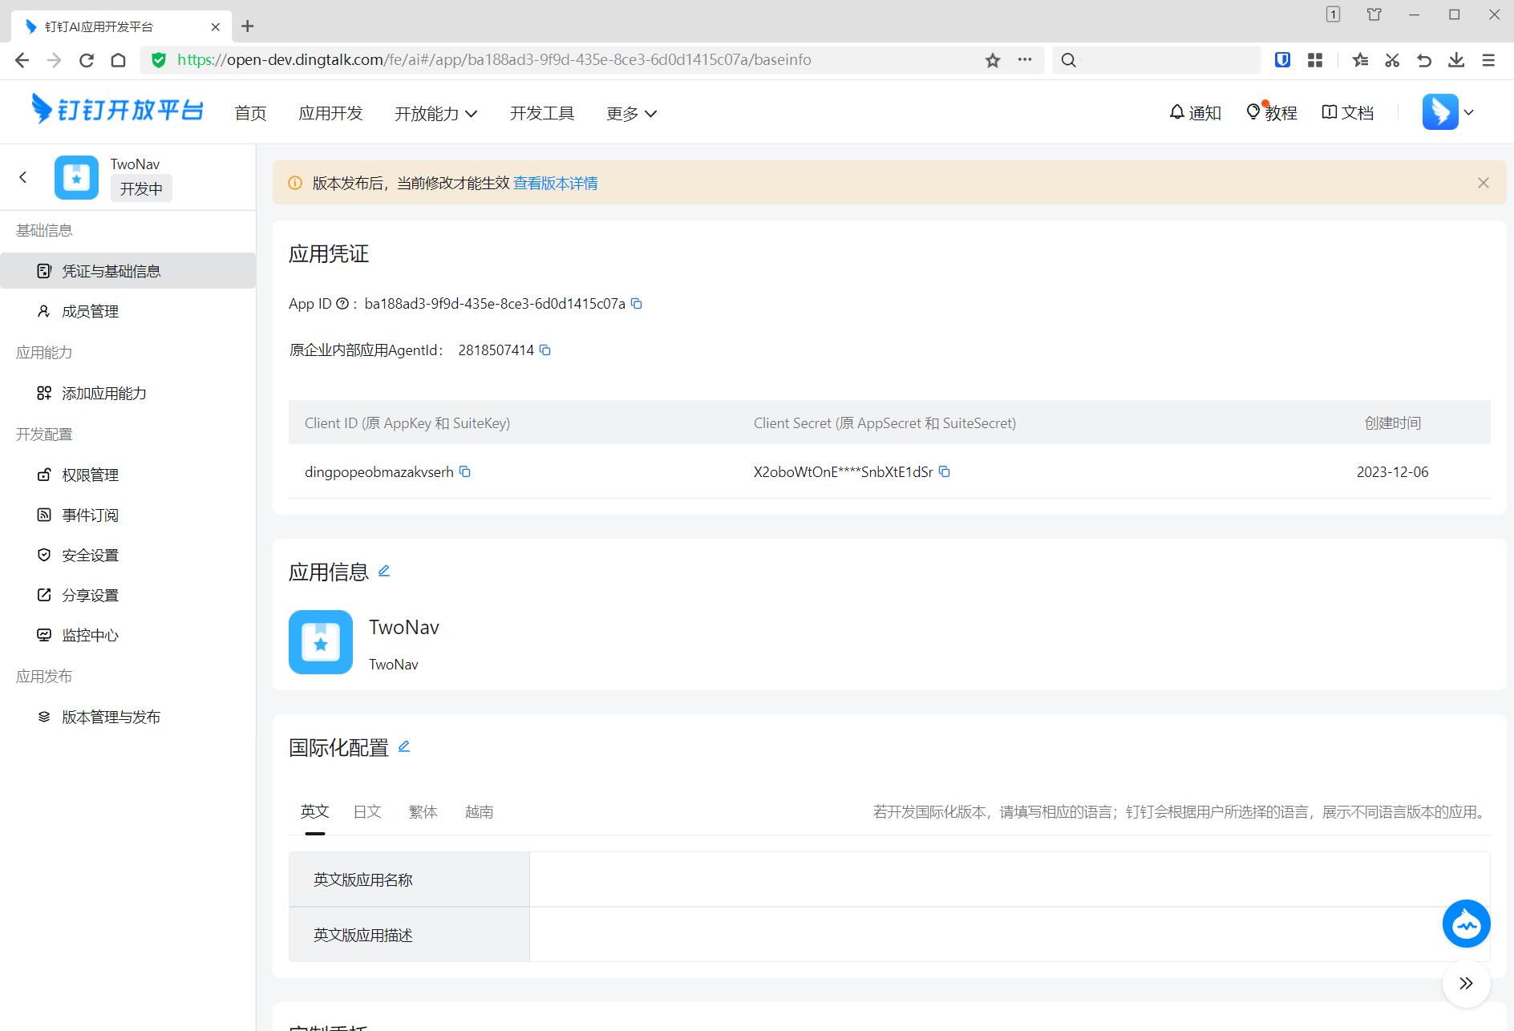Copy the Client Secret value
Viewport: 1514px width, 1031px height.
(945, 472)
